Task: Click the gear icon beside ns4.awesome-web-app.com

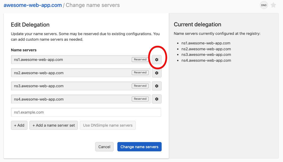Action: [157, 99]
